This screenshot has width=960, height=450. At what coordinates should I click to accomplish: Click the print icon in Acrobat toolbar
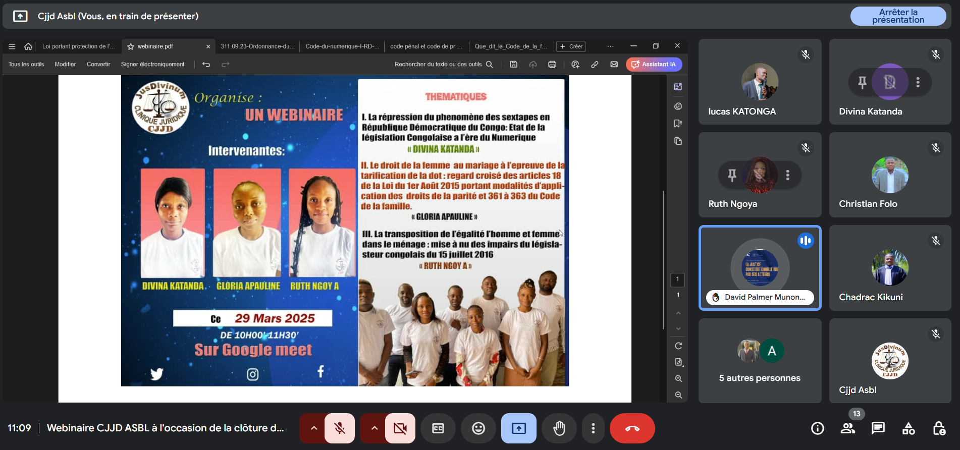click(552, 65)
